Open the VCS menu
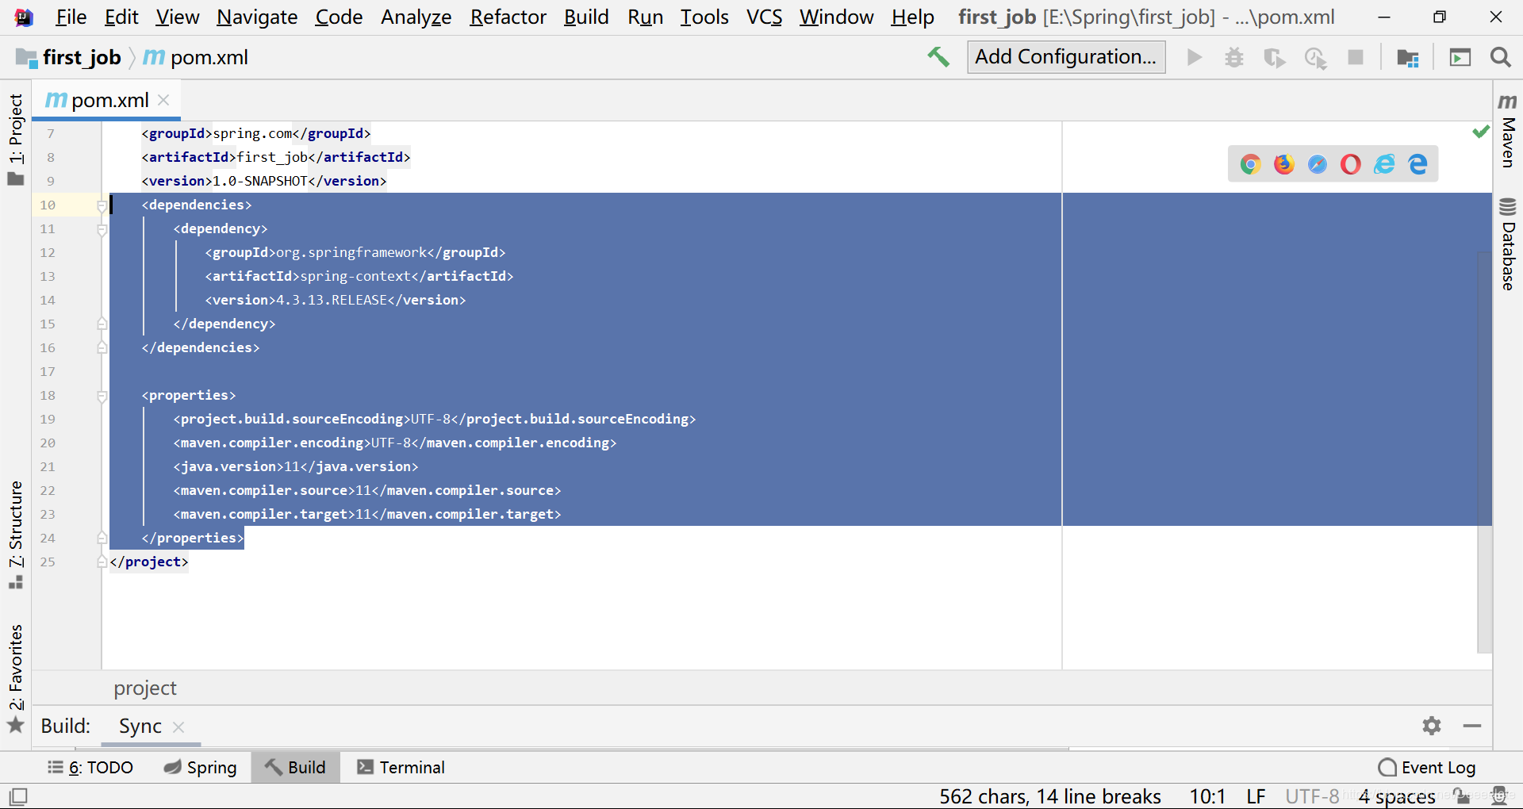This screenshot has height=809, width=1523. [764, 17]
